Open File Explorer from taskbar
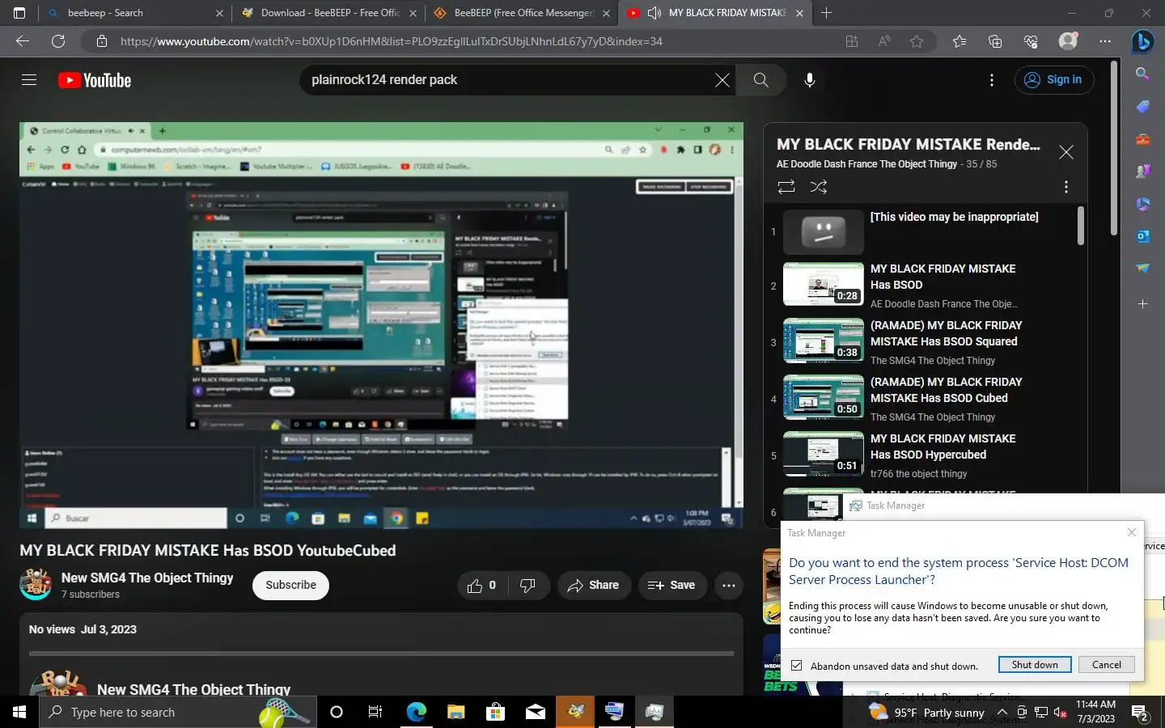This screenshot has height=728, width=1165. (455, 712)
